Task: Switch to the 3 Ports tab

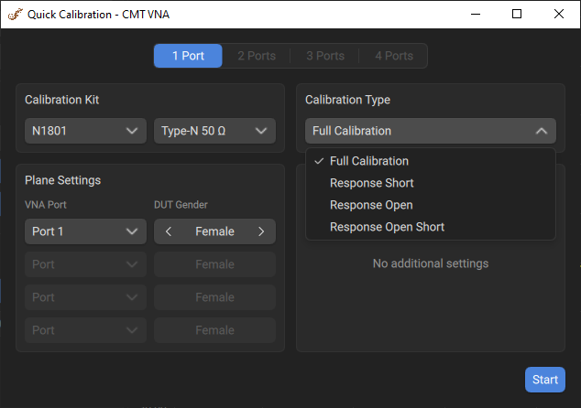Action: (x=325, y=56)
